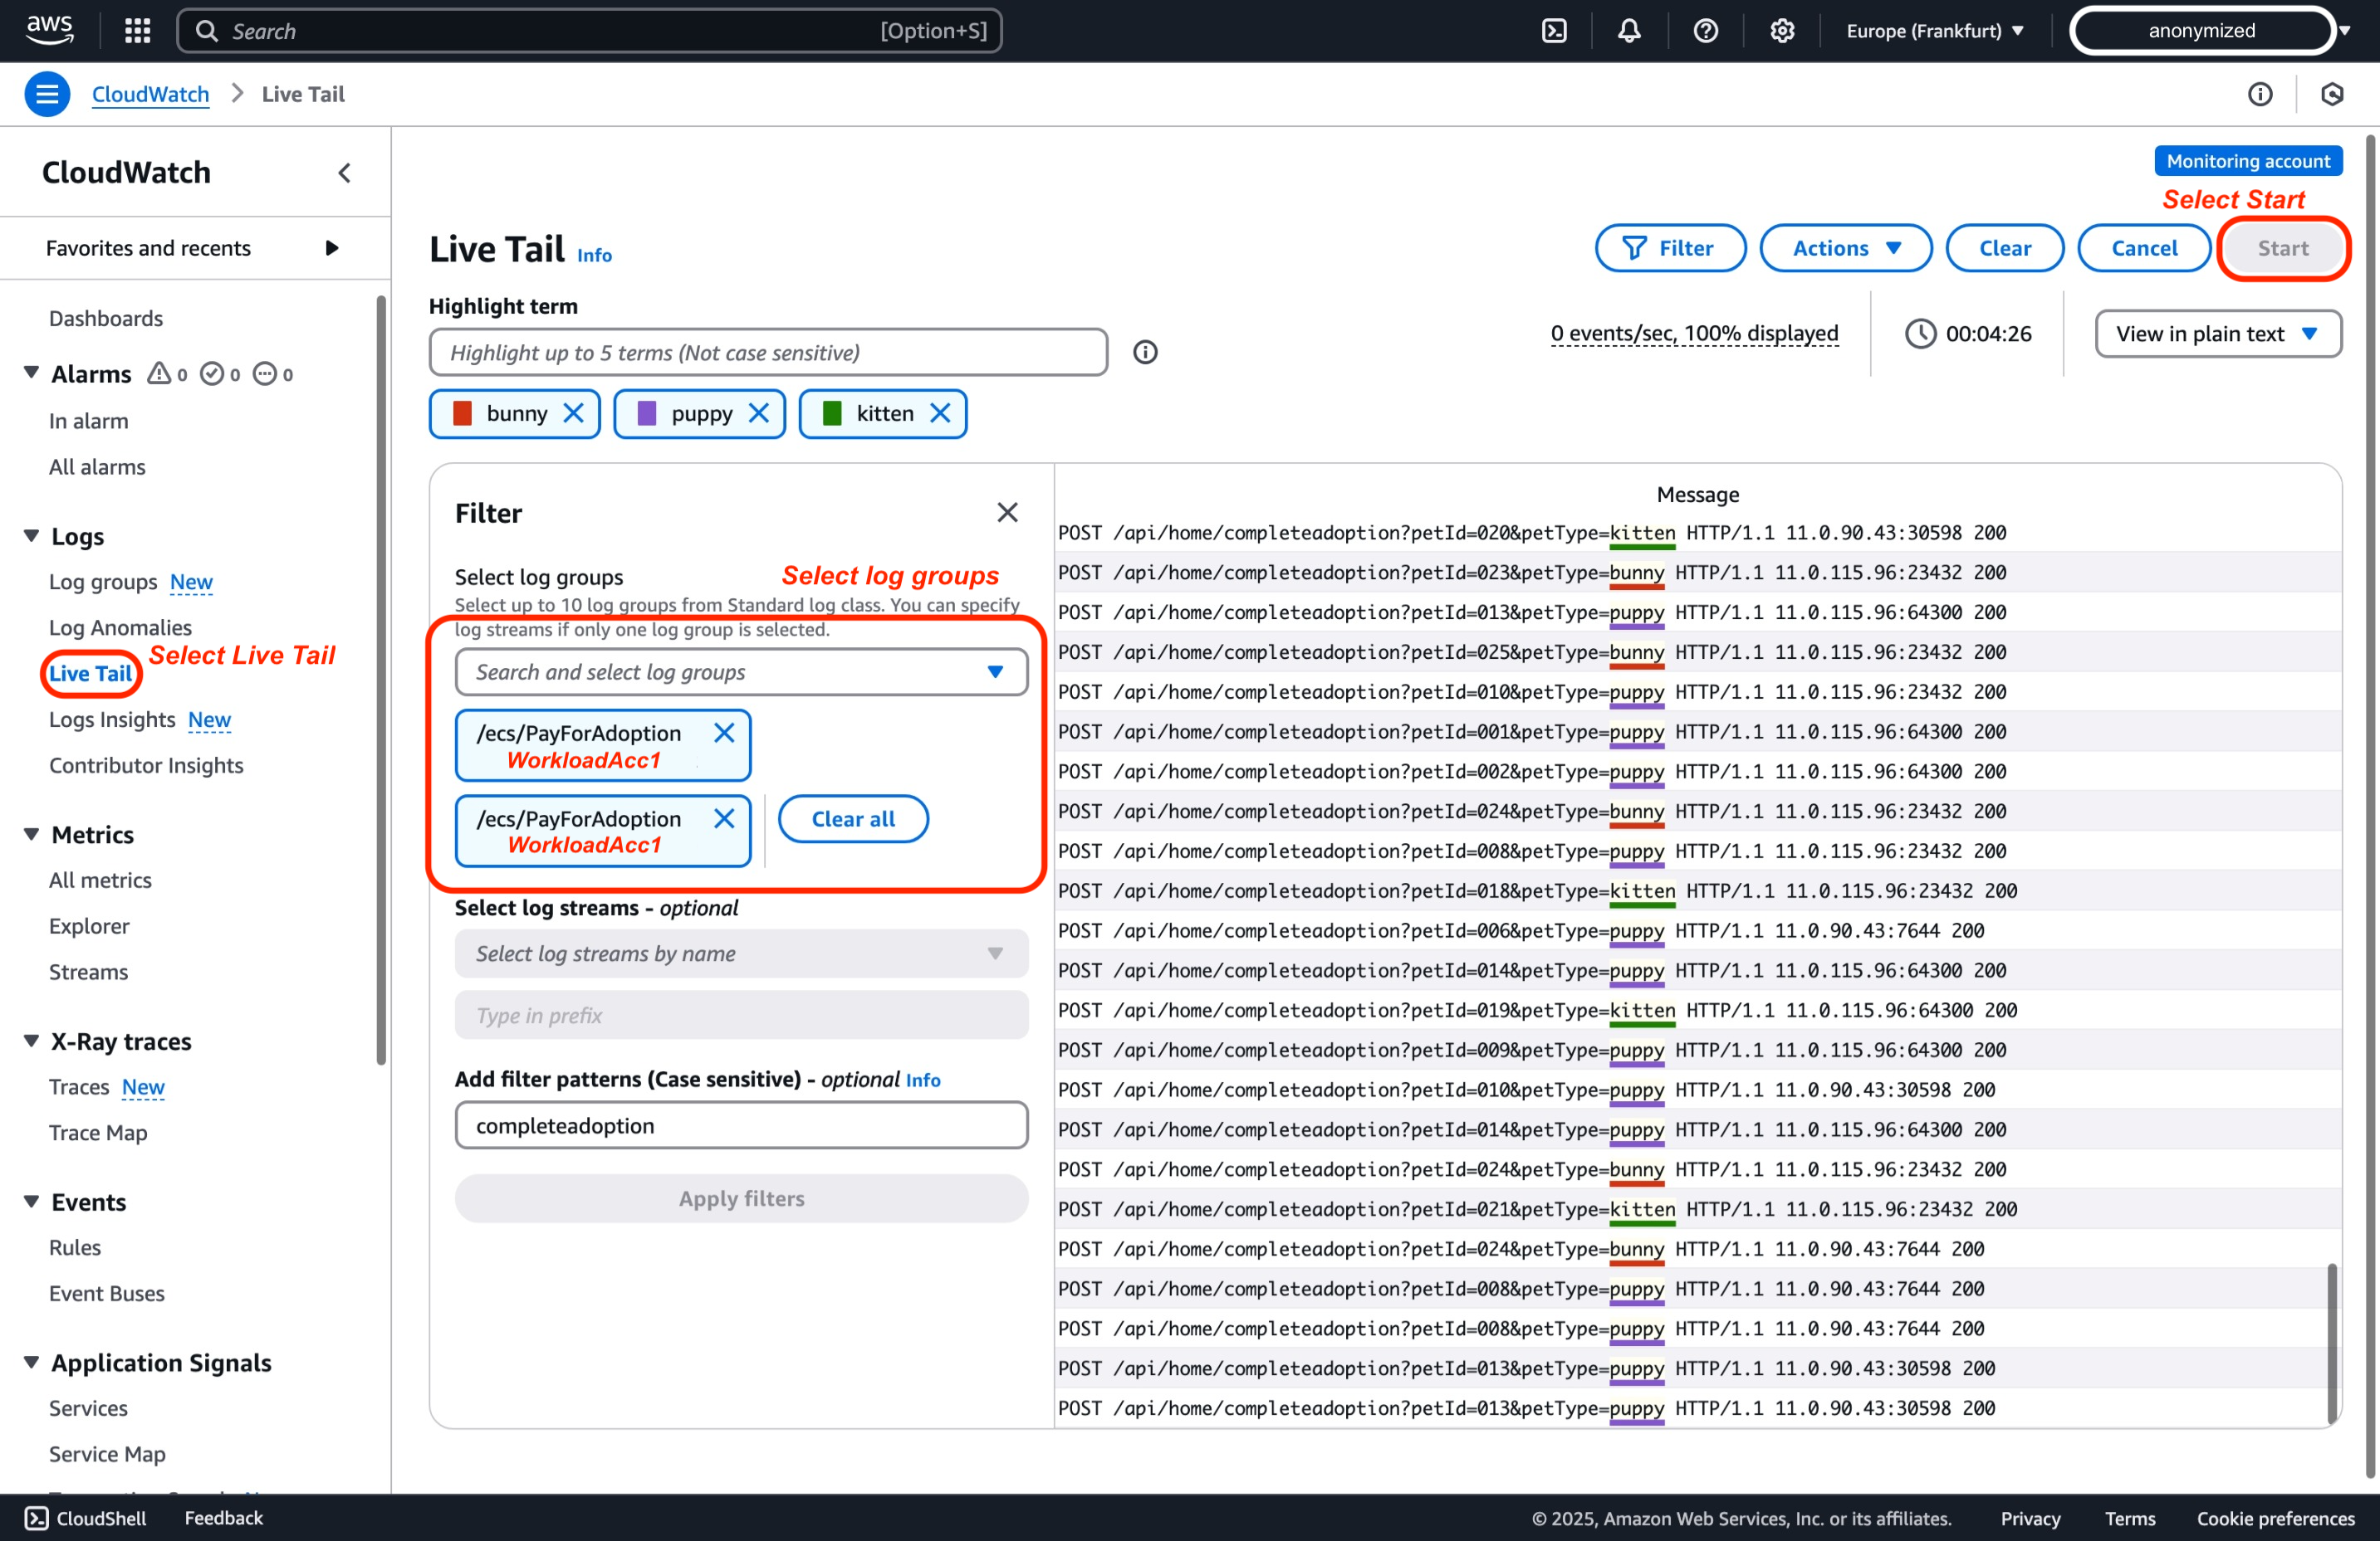Collapse the Application Signals section
The width and height of the screenshot is (2380, 1541).
click(x=31, y=1363)
